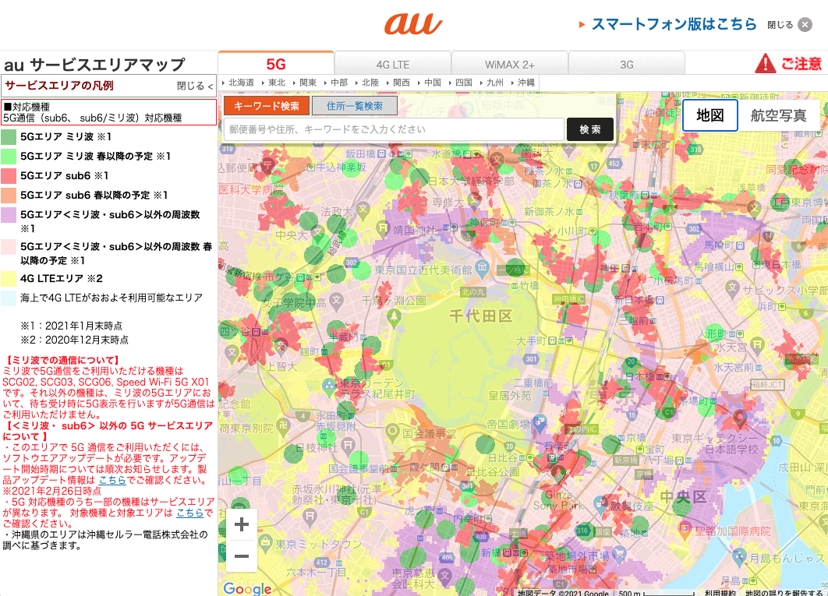Image resolution: width=828 pixels, height=596 pixels.
Task: Click 東京国立近代美術館 museum marker
Action: 482,268
